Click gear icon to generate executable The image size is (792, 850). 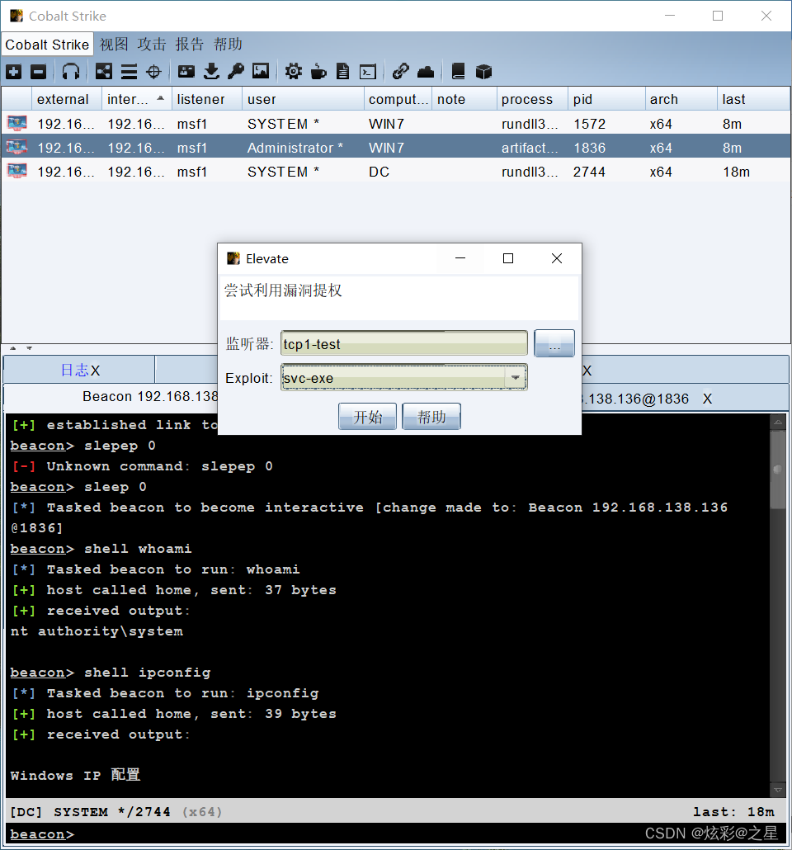[x=293, y=72]
